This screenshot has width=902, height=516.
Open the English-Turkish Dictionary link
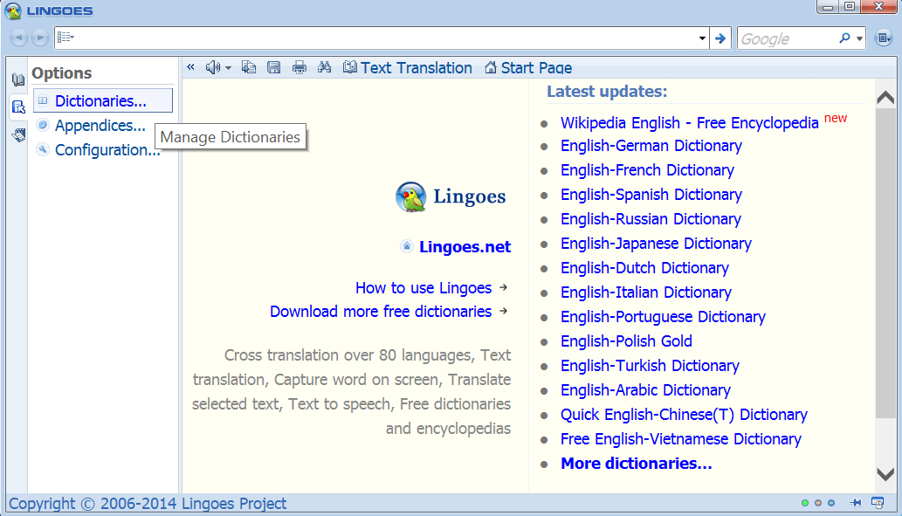click(650, 366)
